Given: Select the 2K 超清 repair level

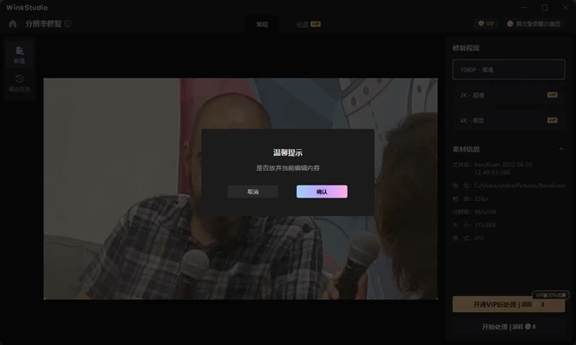Looking at the screenshot, I should [x=509, y=95].
